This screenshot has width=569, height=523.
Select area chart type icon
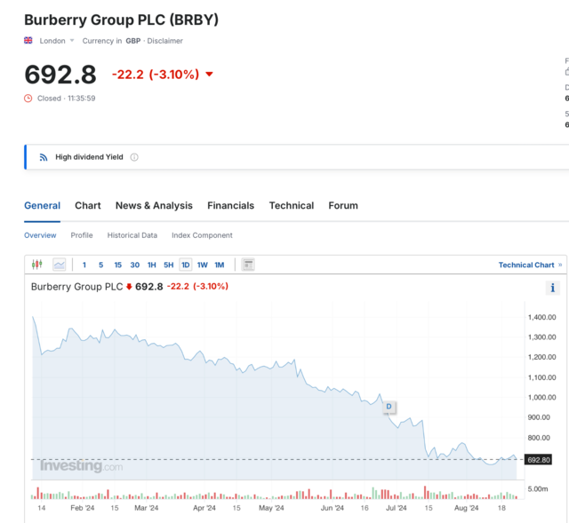(60, 265)
